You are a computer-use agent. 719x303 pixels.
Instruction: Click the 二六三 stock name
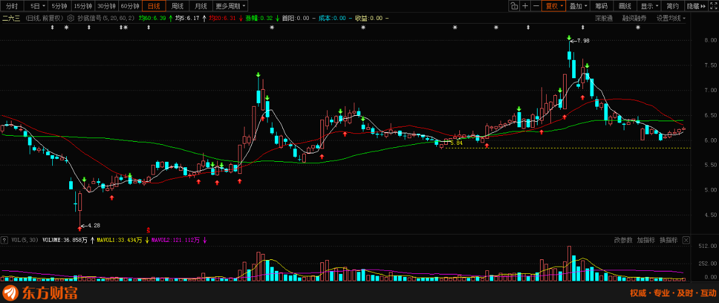point(12,18)
